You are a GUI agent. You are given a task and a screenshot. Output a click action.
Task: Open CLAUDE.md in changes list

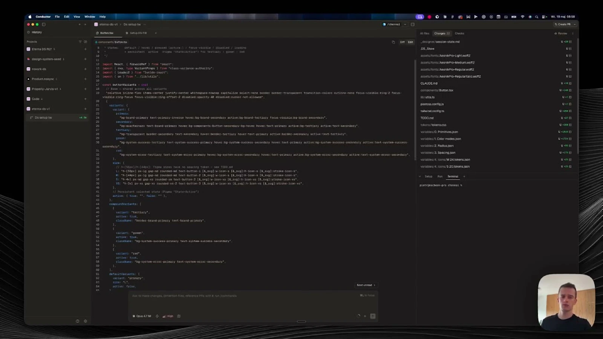tap(429, 83)
